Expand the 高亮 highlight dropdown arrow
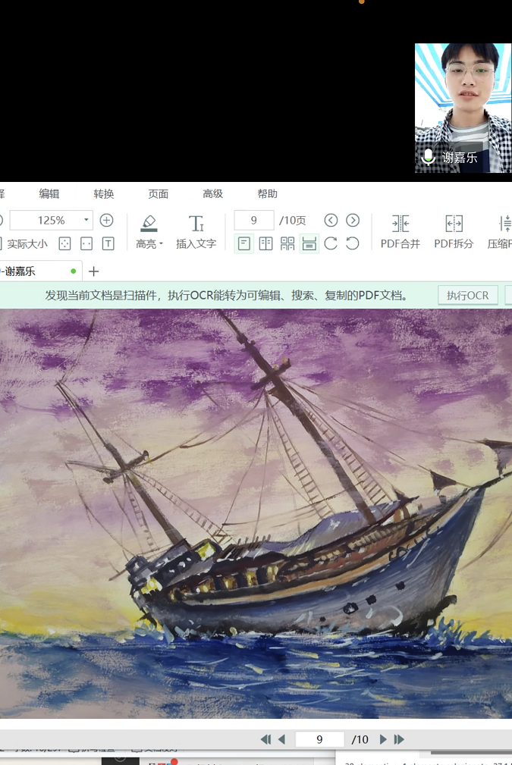The image size is (512, 765). tap(162, 244)
